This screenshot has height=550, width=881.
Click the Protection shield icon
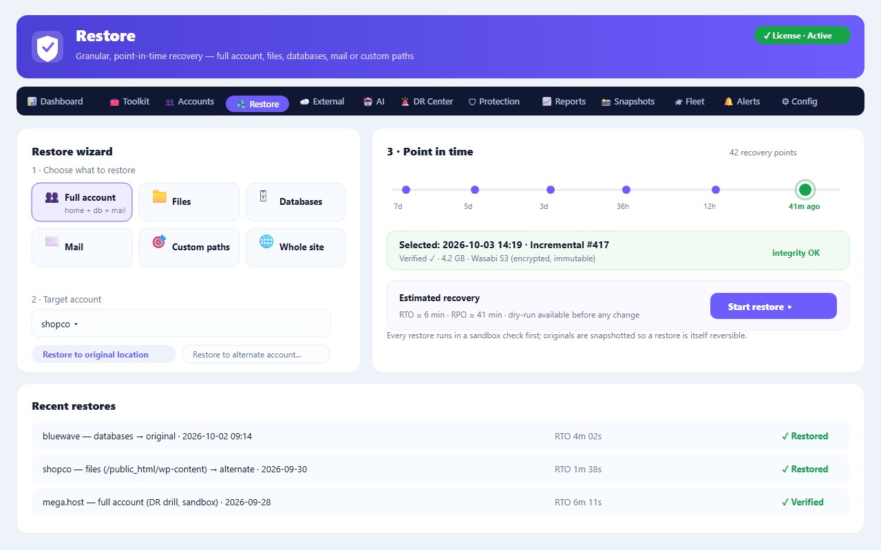tap(472, 102)
